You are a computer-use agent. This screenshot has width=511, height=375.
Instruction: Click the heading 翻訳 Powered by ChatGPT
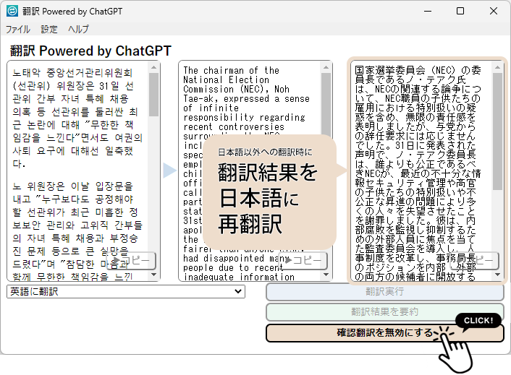point(90,51)
